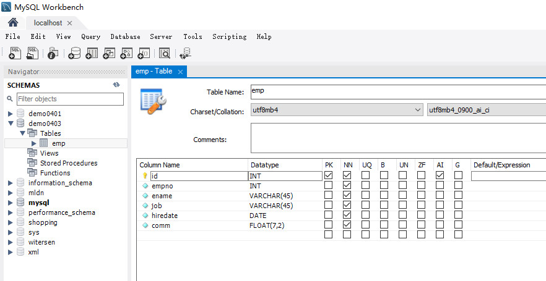Image resolution: width=546 pixels, height=281 pixels.
Task: Toggle NN for the empno column
Action: pos(347,185)
